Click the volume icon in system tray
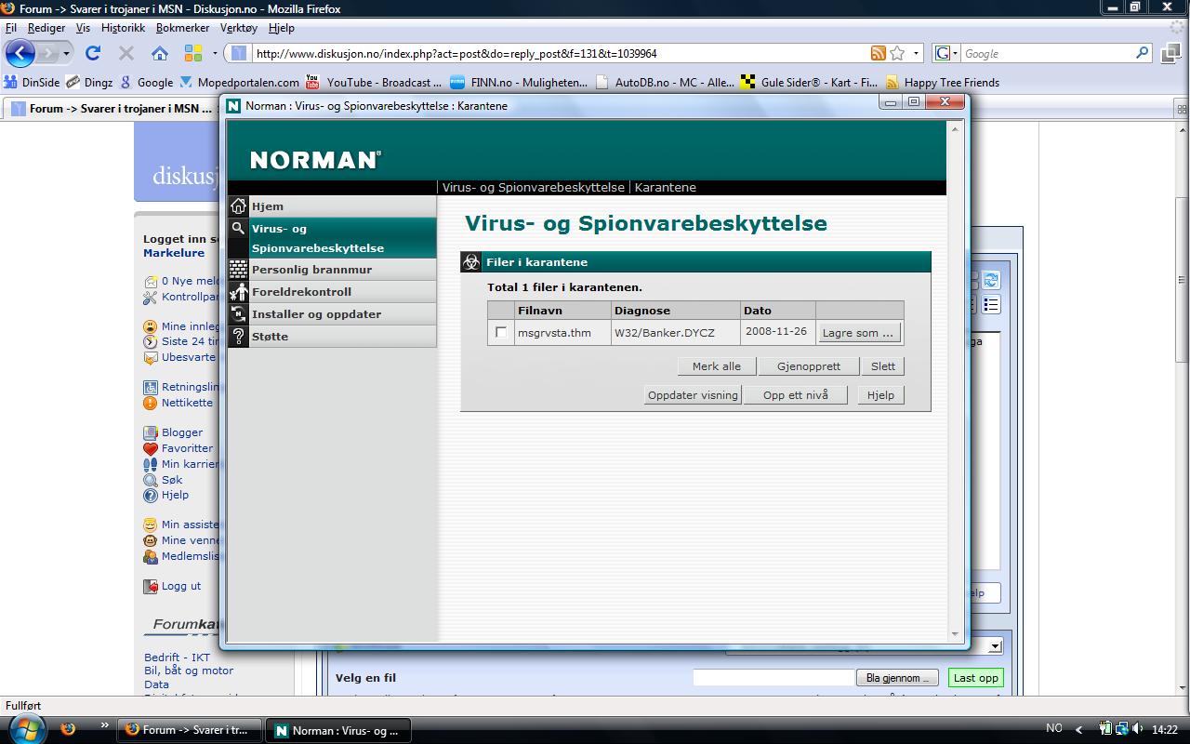This screenshot has height=744, width=1190. (1139, 729)
